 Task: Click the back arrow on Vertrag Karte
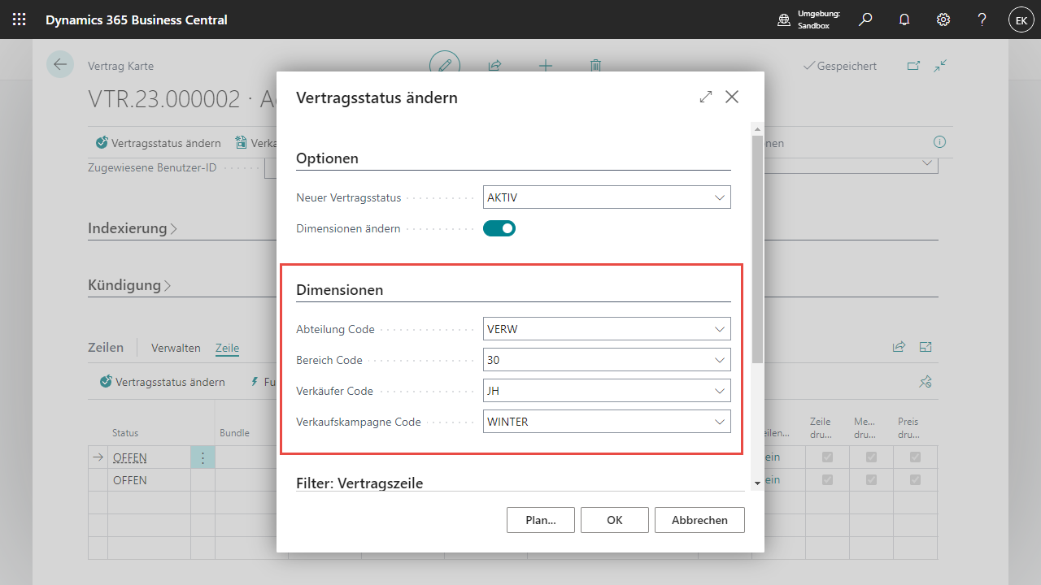pos(60,65)
